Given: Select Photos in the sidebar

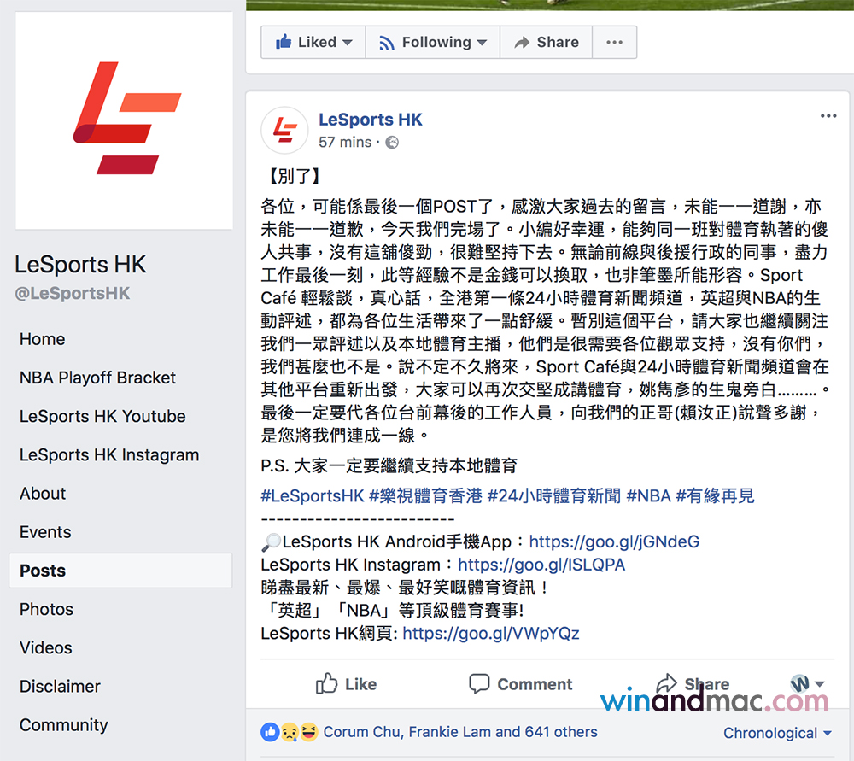Looking at the screenshot, I should [x=46, y=609].
